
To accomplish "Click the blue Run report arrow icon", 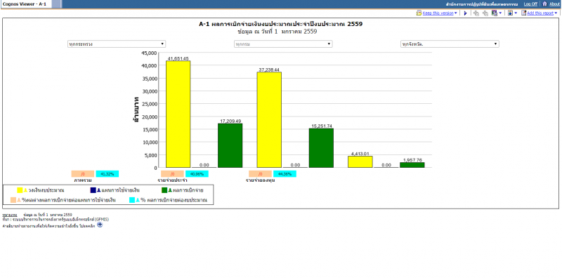I will click(x=465, y=13).
